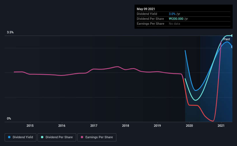Click the 0% label on the y-axis
This screenshot has width=237, height=146.
pos(9,118)
